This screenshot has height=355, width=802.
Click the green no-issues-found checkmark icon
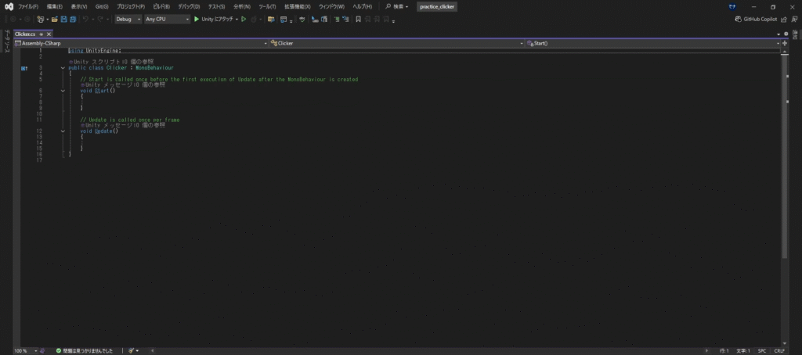coord(59,351)
